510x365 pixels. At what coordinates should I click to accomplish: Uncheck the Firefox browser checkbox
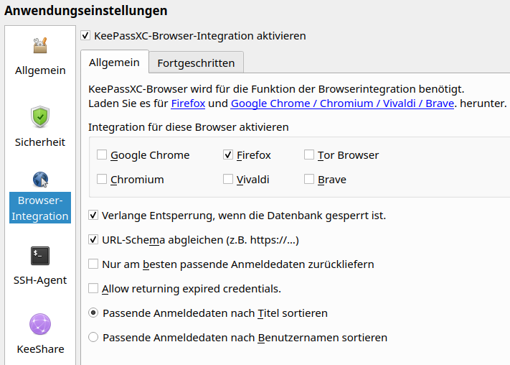point(228,155)
